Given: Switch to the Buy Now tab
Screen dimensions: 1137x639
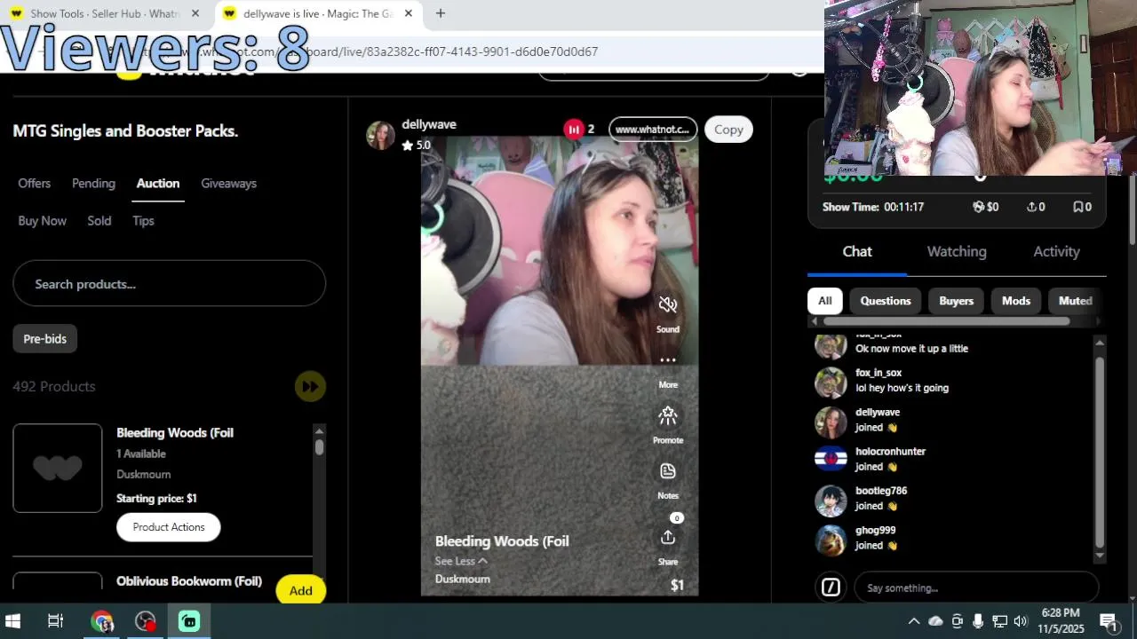Looking at the screenshot, I should click(43, 221).
